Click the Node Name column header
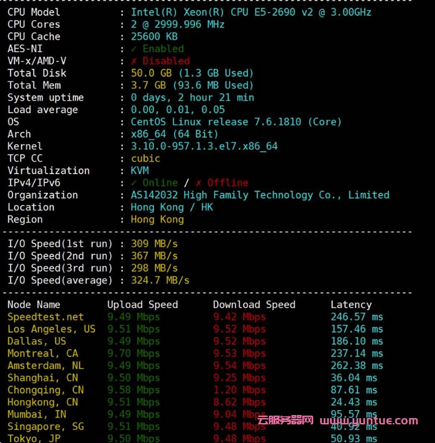Viewport: 435px width, 443px height. point(34,304)
